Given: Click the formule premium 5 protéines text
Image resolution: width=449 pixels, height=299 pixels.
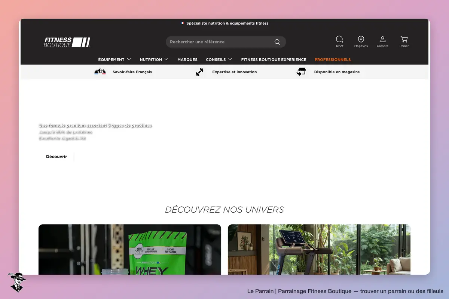Looking at the screenshot, I should [95, 126].
